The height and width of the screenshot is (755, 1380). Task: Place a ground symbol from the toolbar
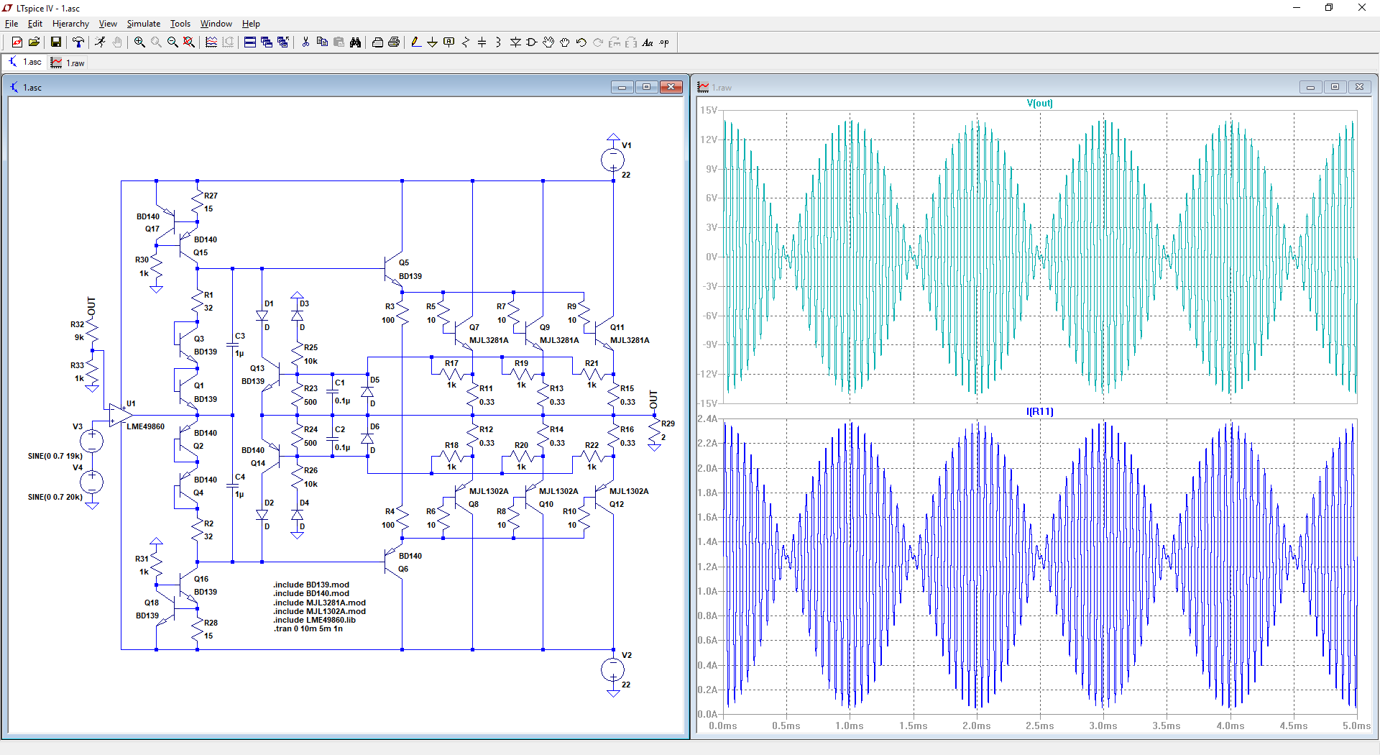point(433,42)
